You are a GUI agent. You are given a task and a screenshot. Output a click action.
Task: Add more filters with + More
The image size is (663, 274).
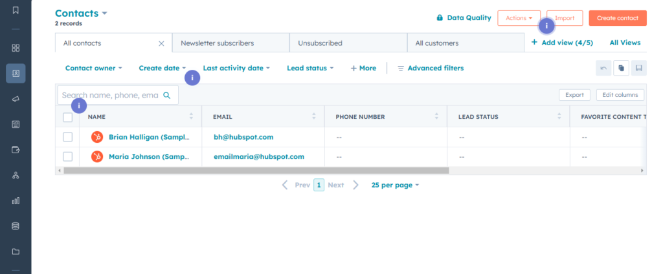pos(363,68)
